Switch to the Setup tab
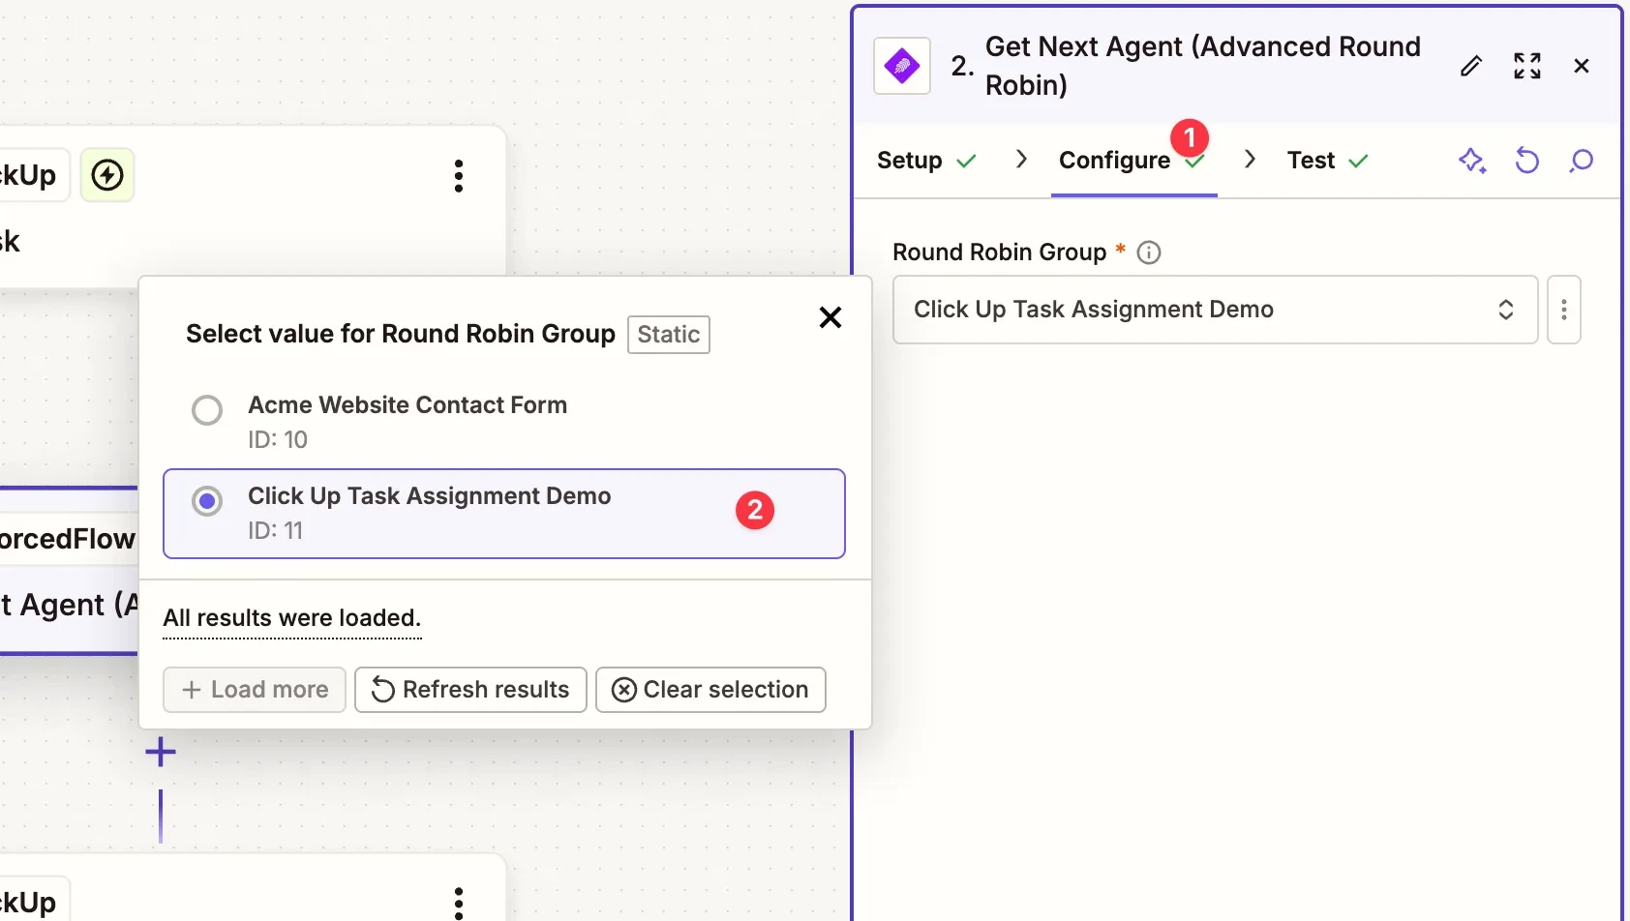The width and height of the screenshot is (1630, 921). pos(926,161)
